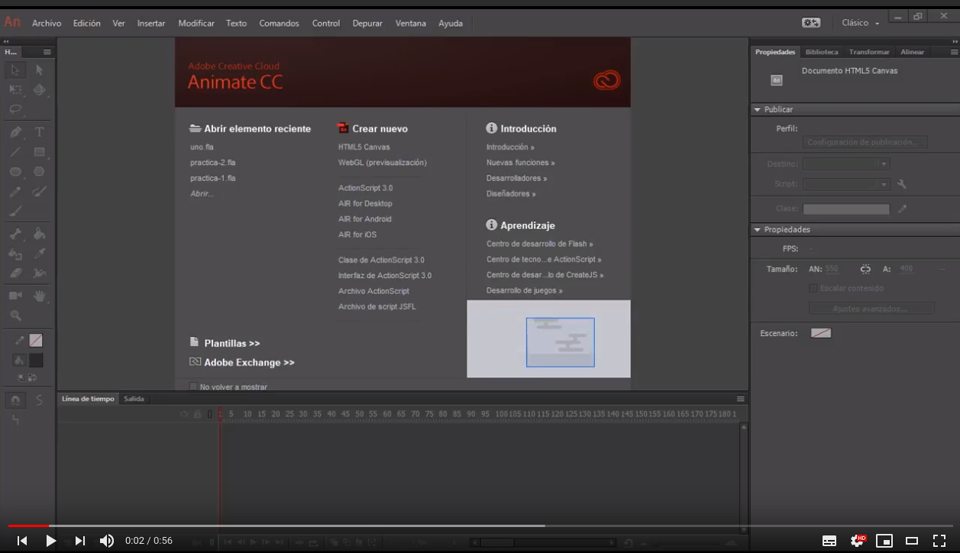This screenshot has width=960, height=553.
Task: Open the Script dropdown
Action: 846,184
